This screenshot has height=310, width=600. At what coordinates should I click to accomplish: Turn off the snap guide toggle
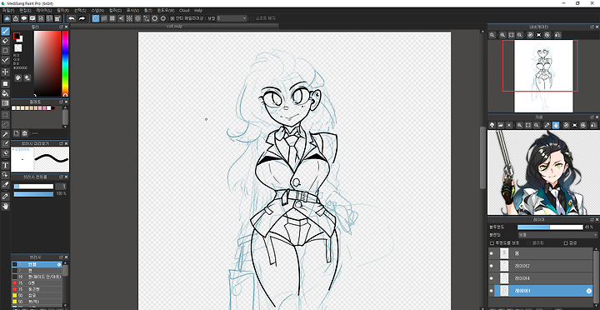pos(96,18)
